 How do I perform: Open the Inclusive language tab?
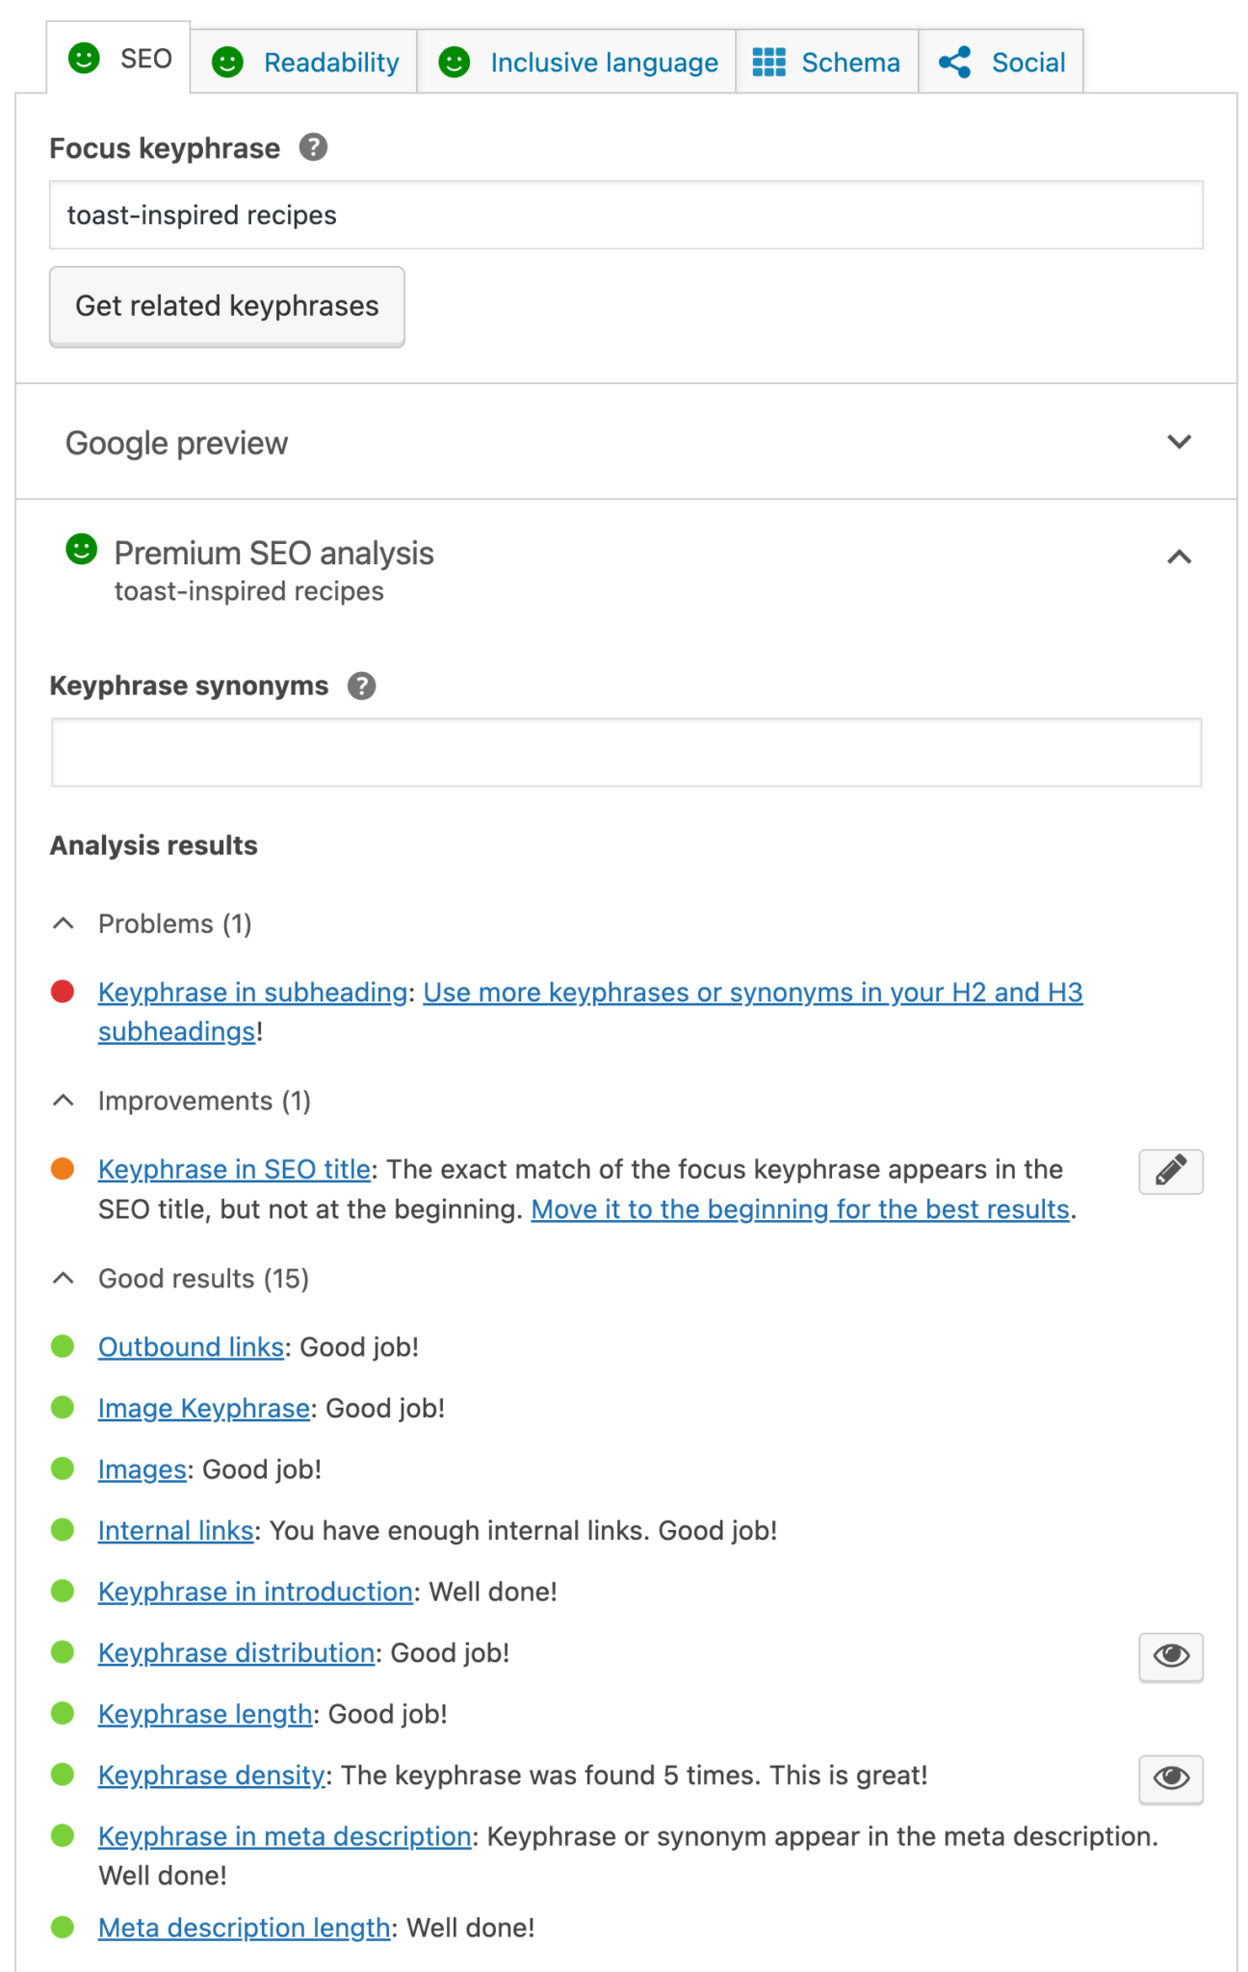(x=603, y=63)
